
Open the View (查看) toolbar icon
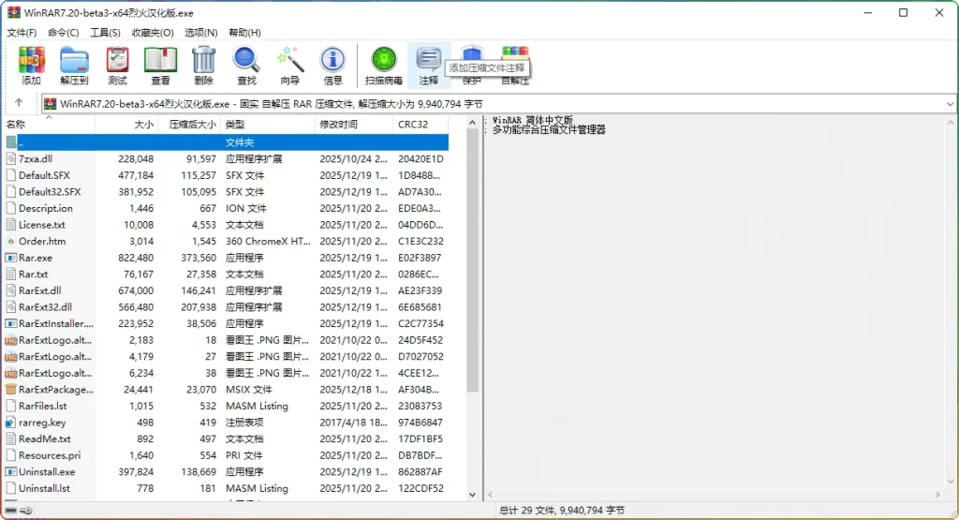point(160,66)
